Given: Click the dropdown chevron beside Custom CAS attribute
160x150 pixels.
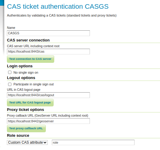Looking at the screenshot, I should (x=45, y=142).
